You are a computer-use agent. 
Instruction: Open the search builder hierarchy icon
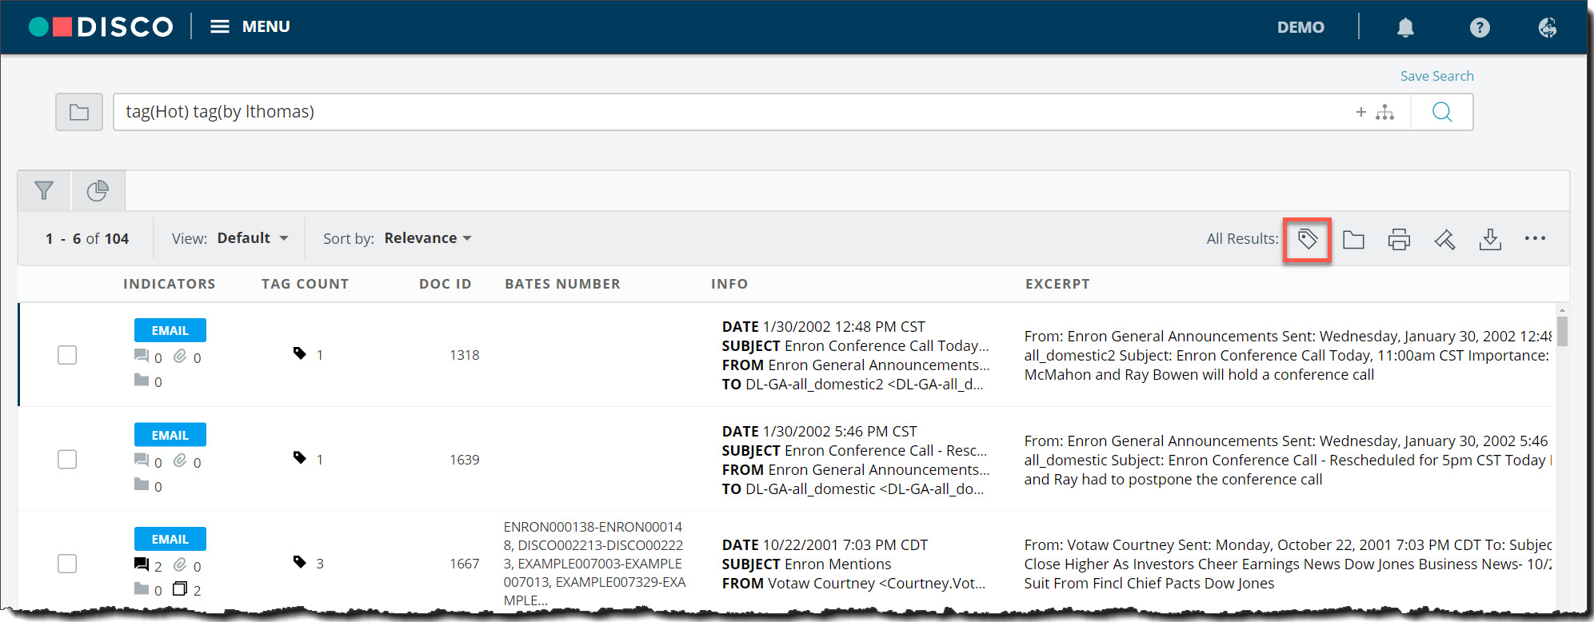coord(1384,112)
